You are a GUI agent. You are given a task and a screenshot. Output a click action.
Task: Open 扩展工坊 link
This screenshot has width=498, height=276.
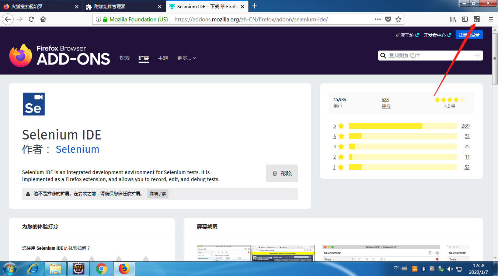tap(407, 35)
